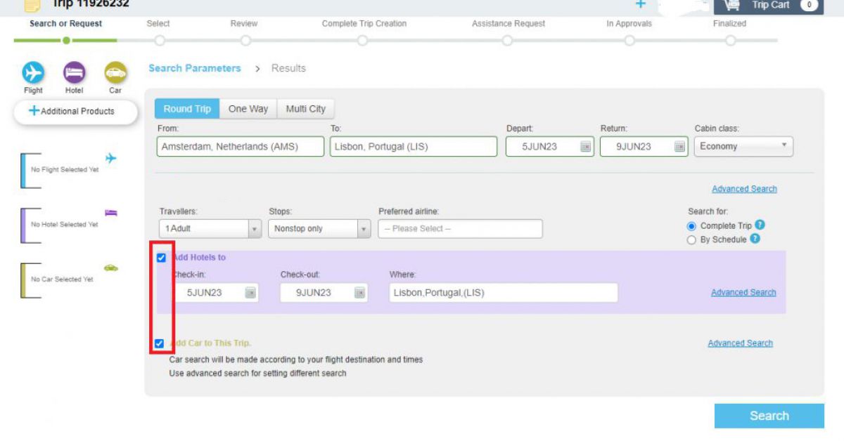Open the Return date calendar icon
The image size is (844, 441).
point(679,147)
